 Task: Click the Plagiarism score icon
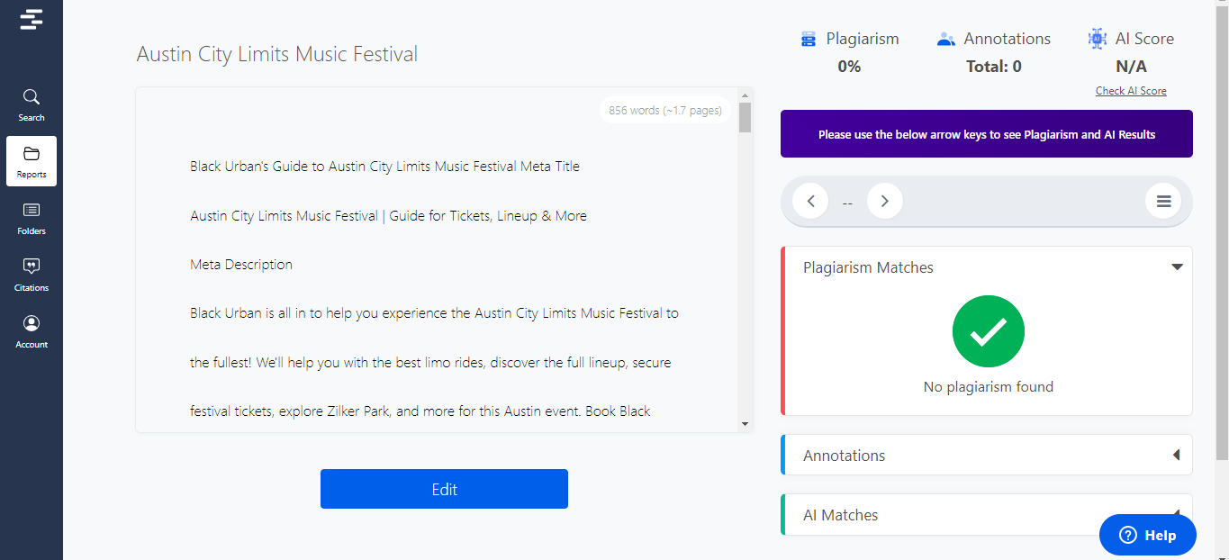click(x=809, y=39)
